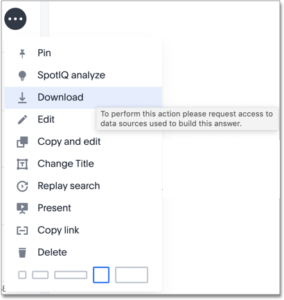Click the Copy and edit duplicate icon
The height and width of the screenshot is (300, 284).
pos(22,142)
